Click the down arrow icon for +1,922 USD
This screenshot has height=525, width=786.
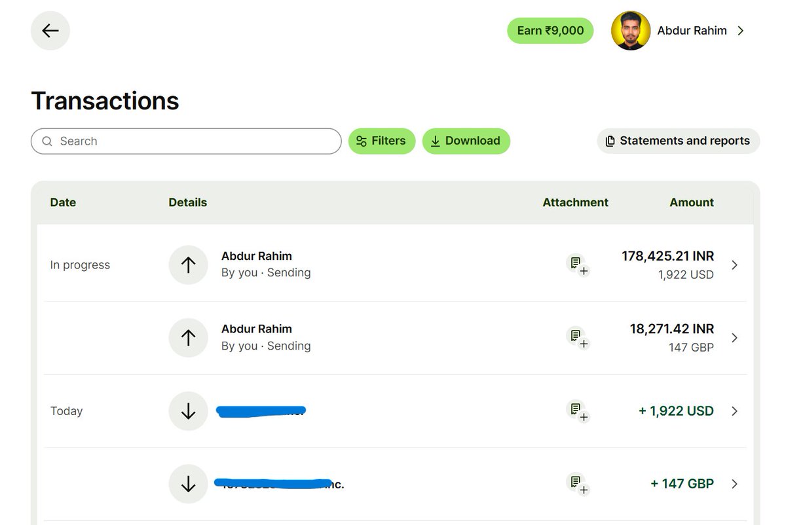pos(189,411)
